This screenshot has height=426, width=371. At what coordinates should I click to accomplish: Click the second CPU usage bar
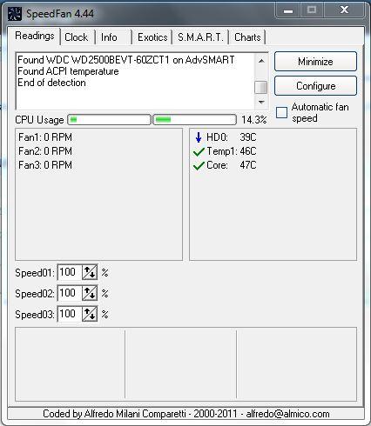(x=194, y=119)
